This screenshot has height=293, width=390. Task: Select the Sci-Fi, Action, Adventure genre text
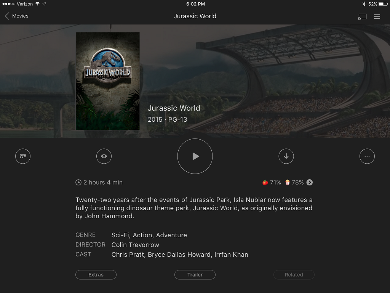(149, 235)
